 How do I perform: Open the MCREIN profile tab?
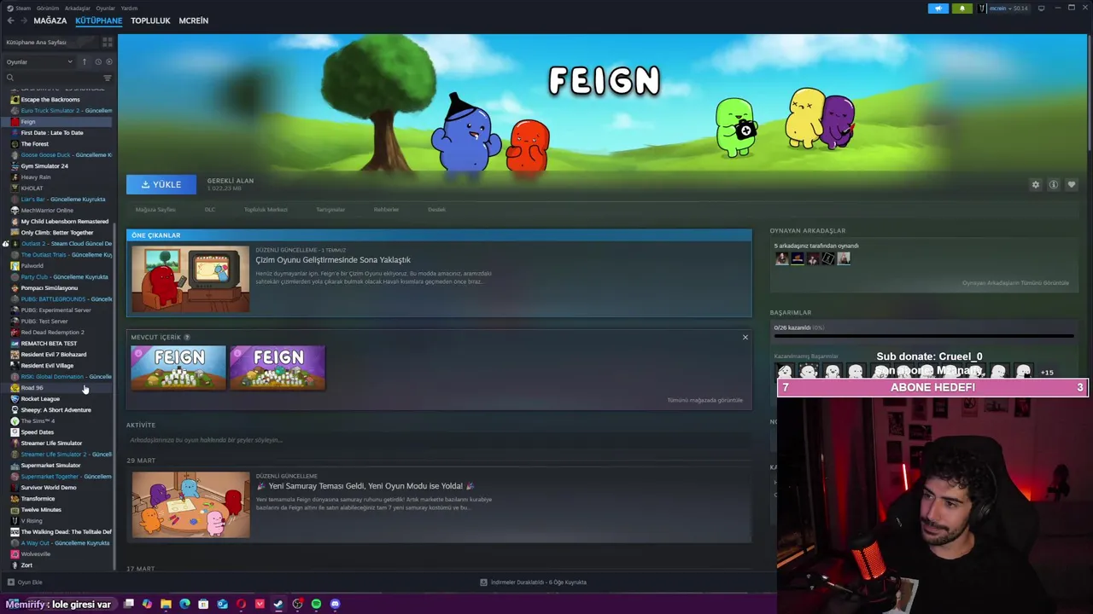(x=193, y=20)
